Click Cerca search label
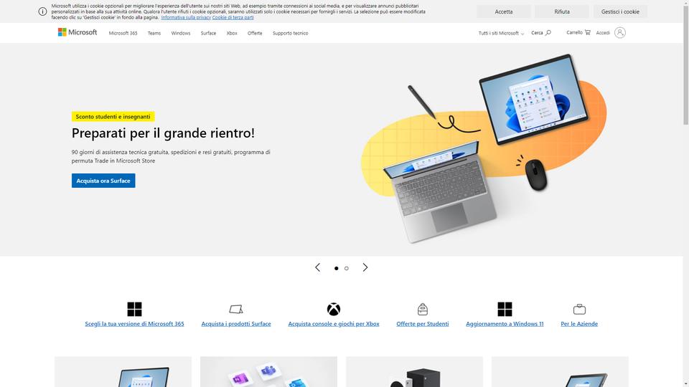689x387 pixels. click(x=537, y=32)
